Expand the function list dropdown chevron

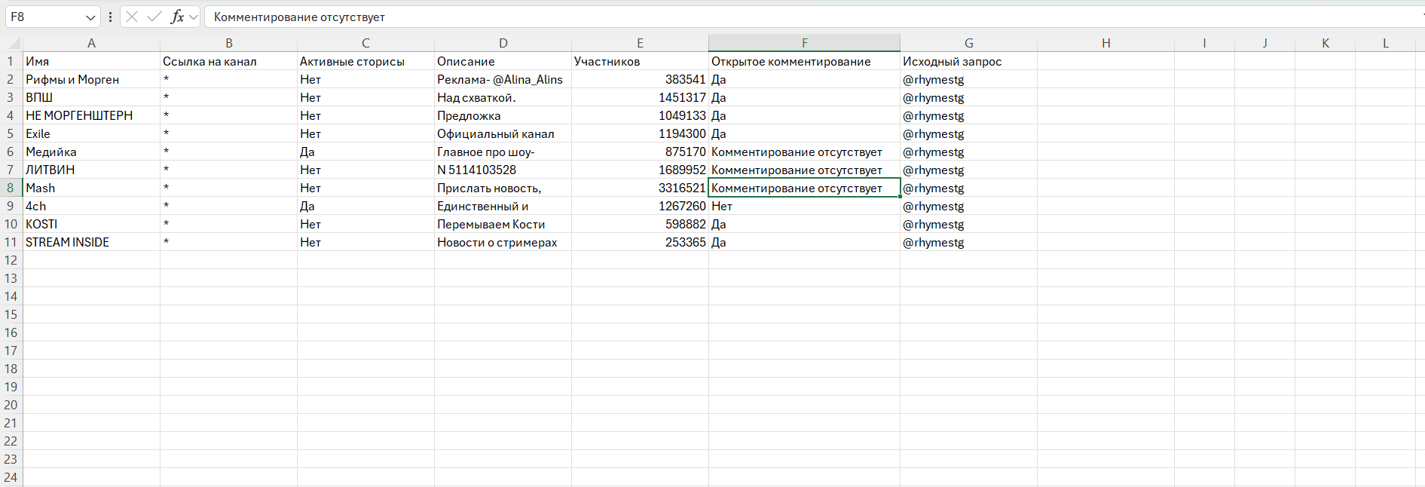coord(194,17)
